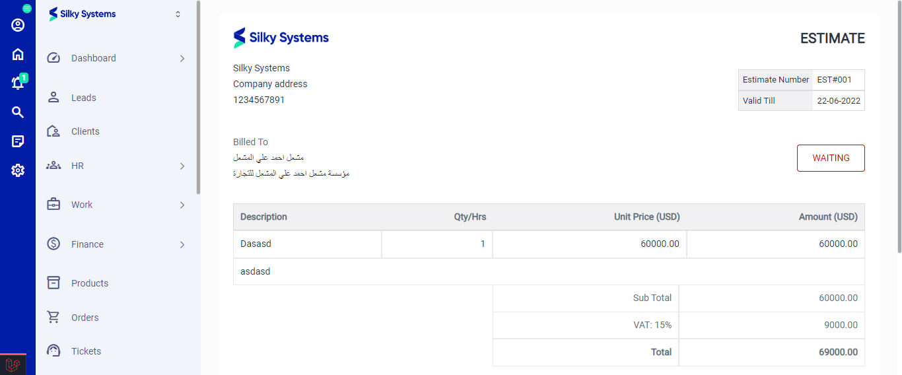This screenshot has height=375, width=902.
Task: Click the sidebar vertical scrollbar
Action: pyautogui.click(x=198, y=99)
